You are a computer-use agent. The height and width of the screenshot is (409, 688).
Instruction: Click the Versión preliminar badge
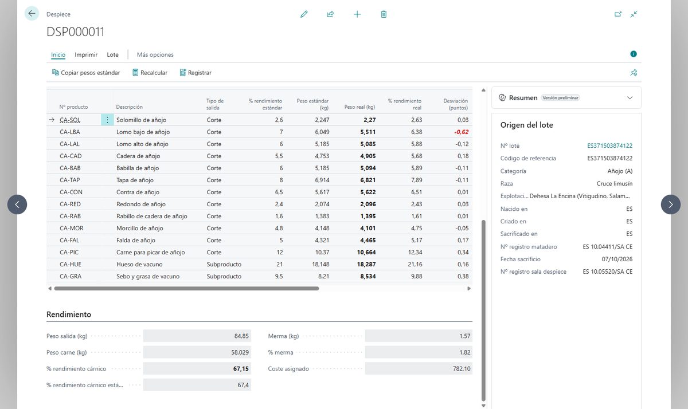coord(561,98)
